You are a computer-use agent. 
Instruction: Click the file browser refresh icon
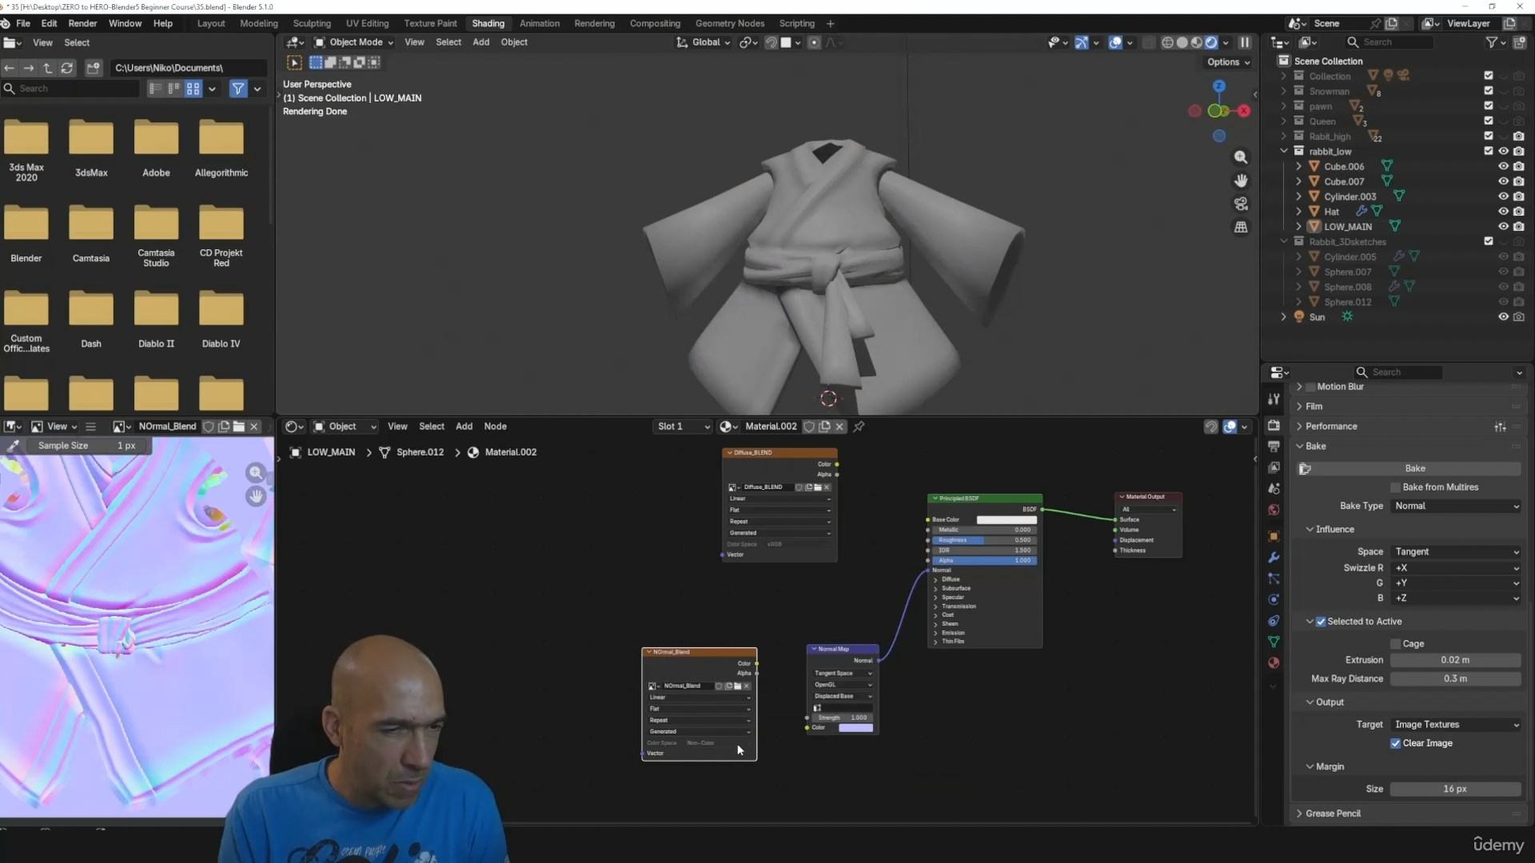pos(67,68)
